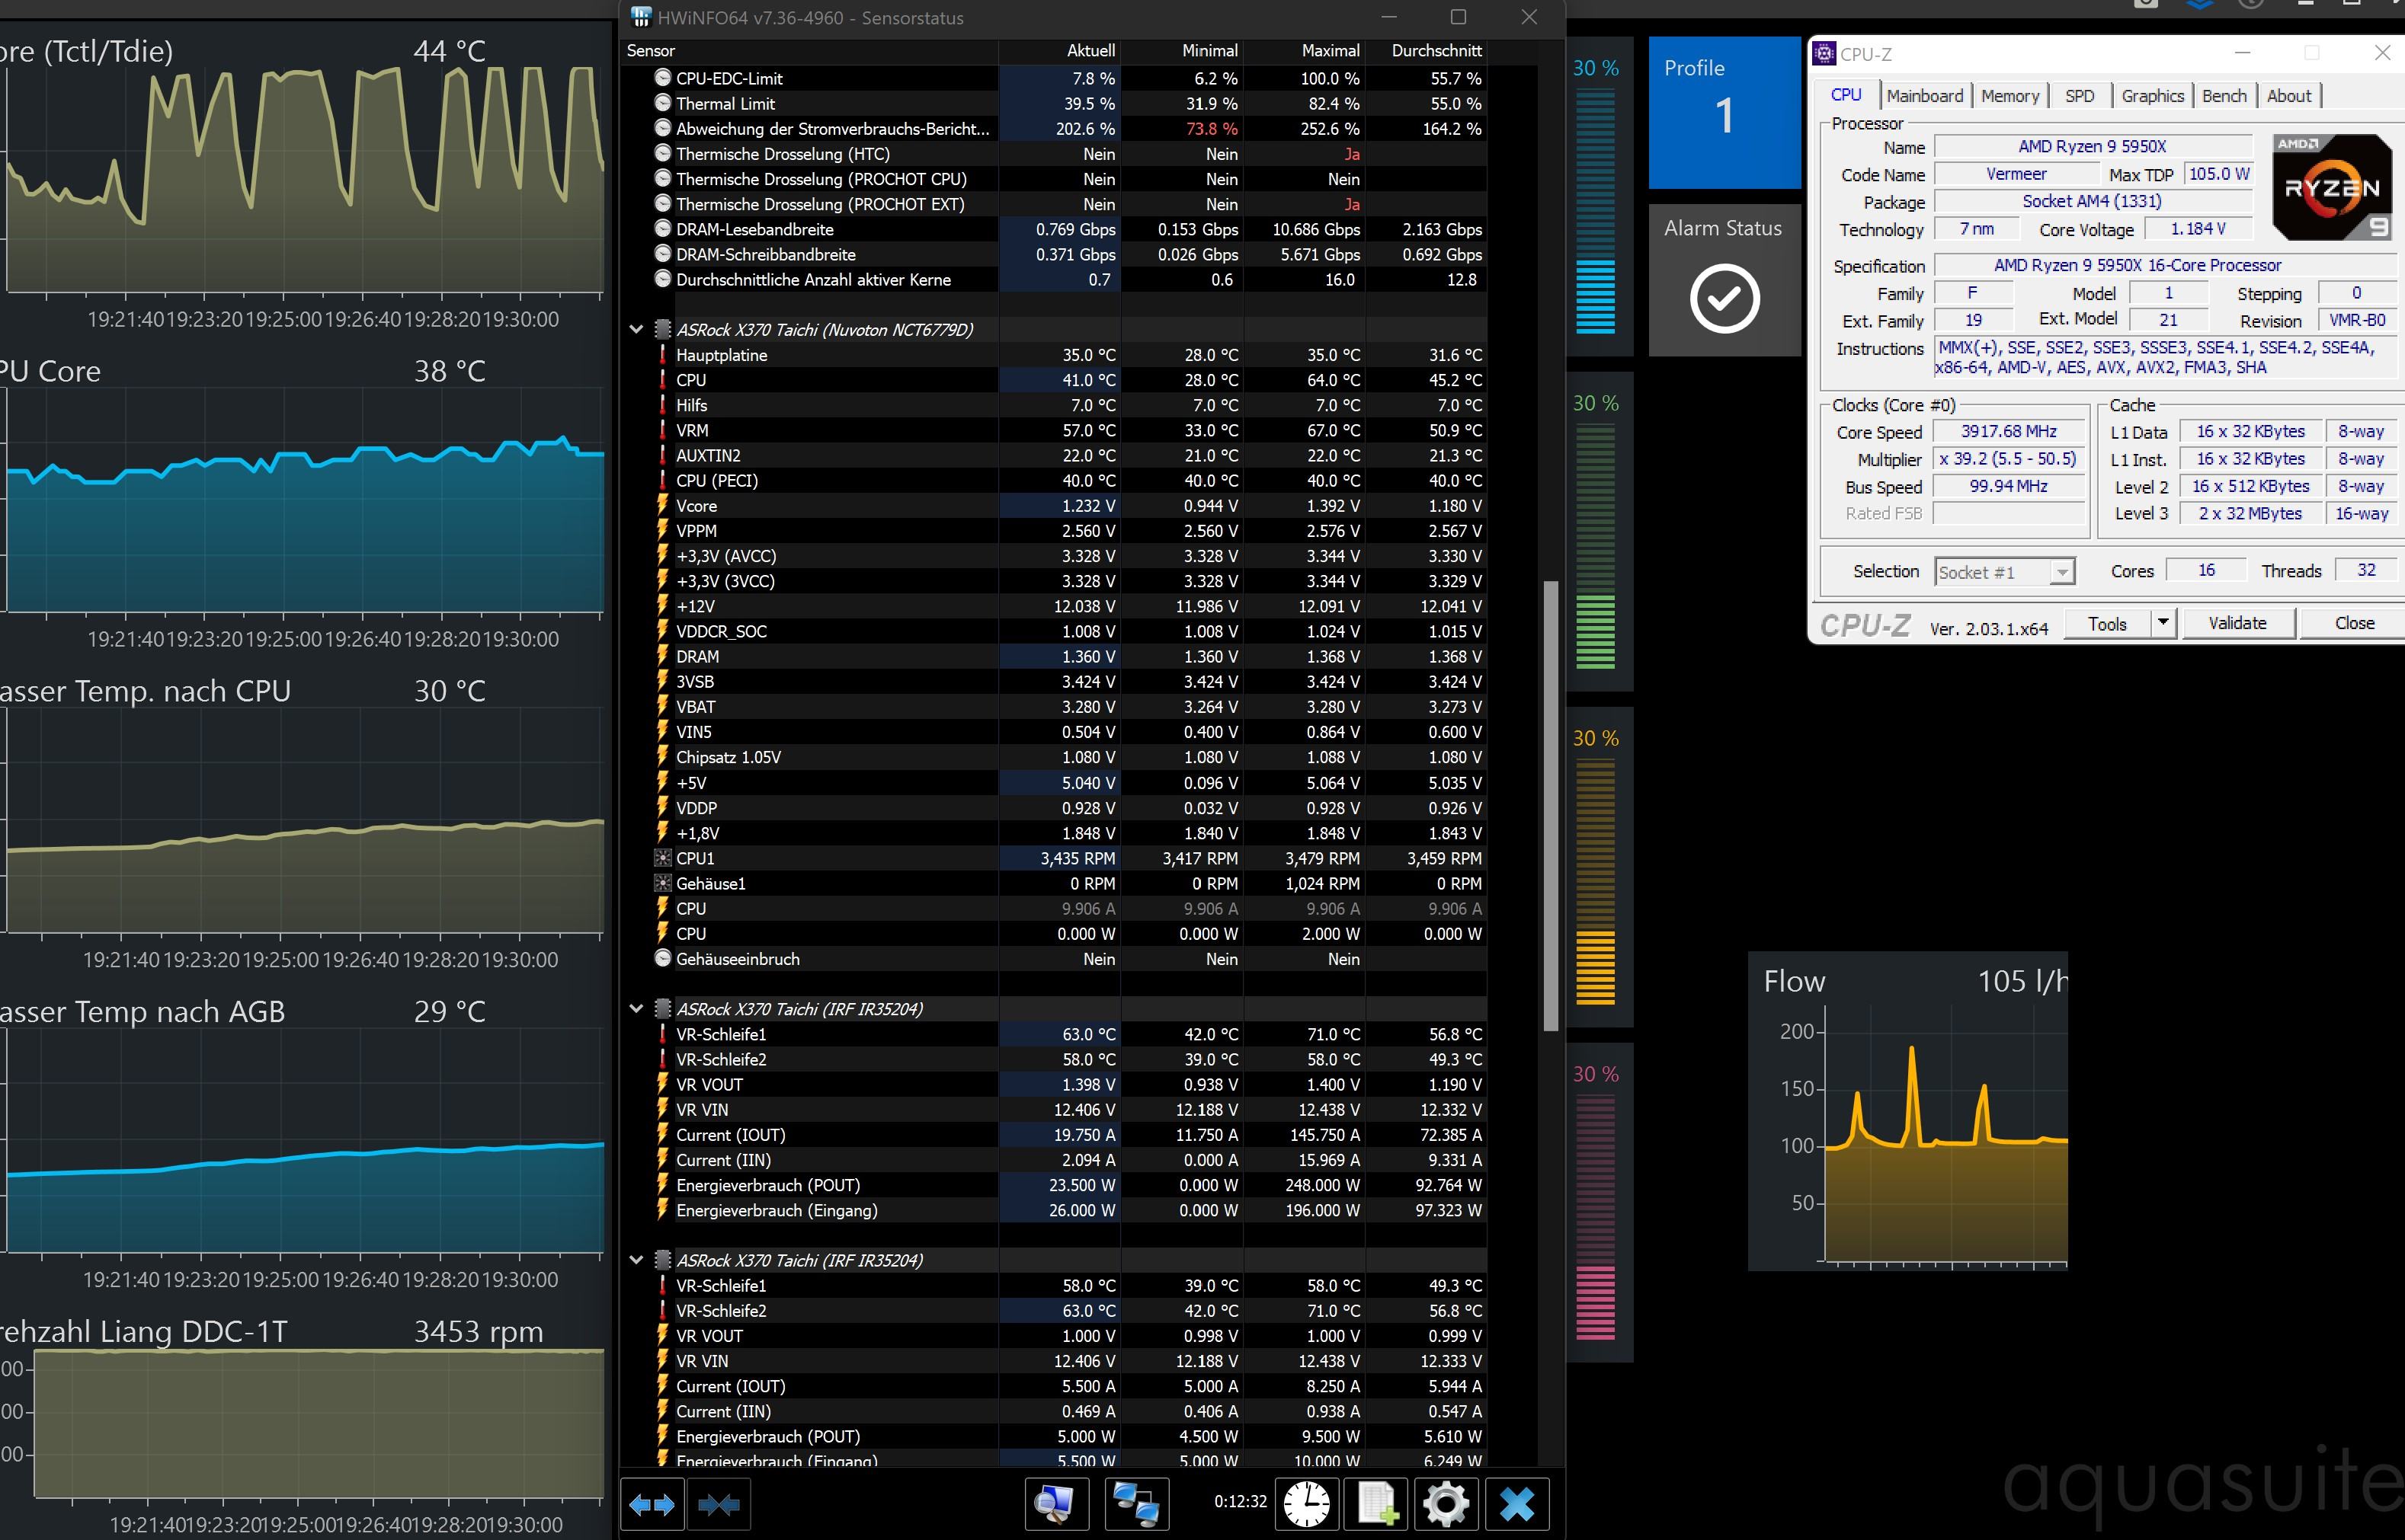Click the Tools button in CPU-Z
The height and width of the screenshot is (1540, 2405).
click(x=2107, y=623)
